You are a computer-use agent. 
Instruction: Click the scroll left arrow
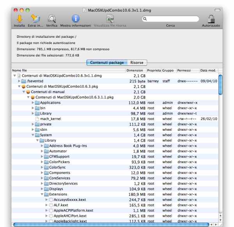(x=212, y=225)
